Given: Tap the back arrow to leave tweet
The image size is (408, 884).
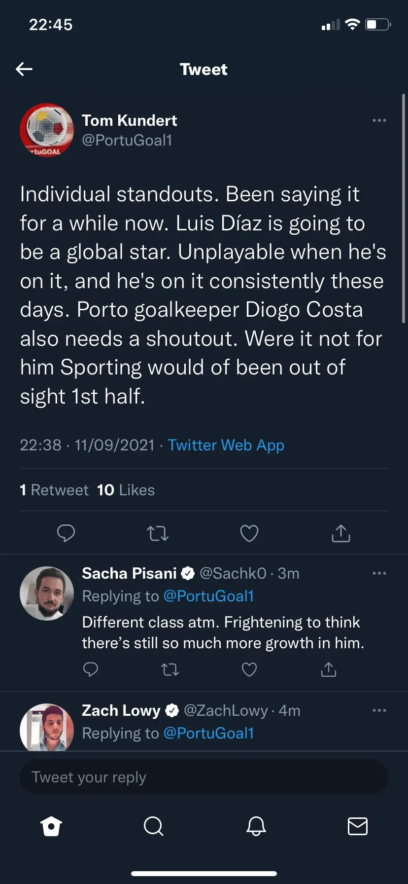Looking at the screenshot, I should 24,69.
